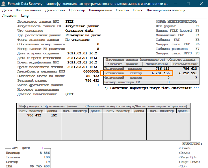Click the creation date 2021.02.01 value
The width and height of the screenshot is (208, 168).
coord(82,53)
